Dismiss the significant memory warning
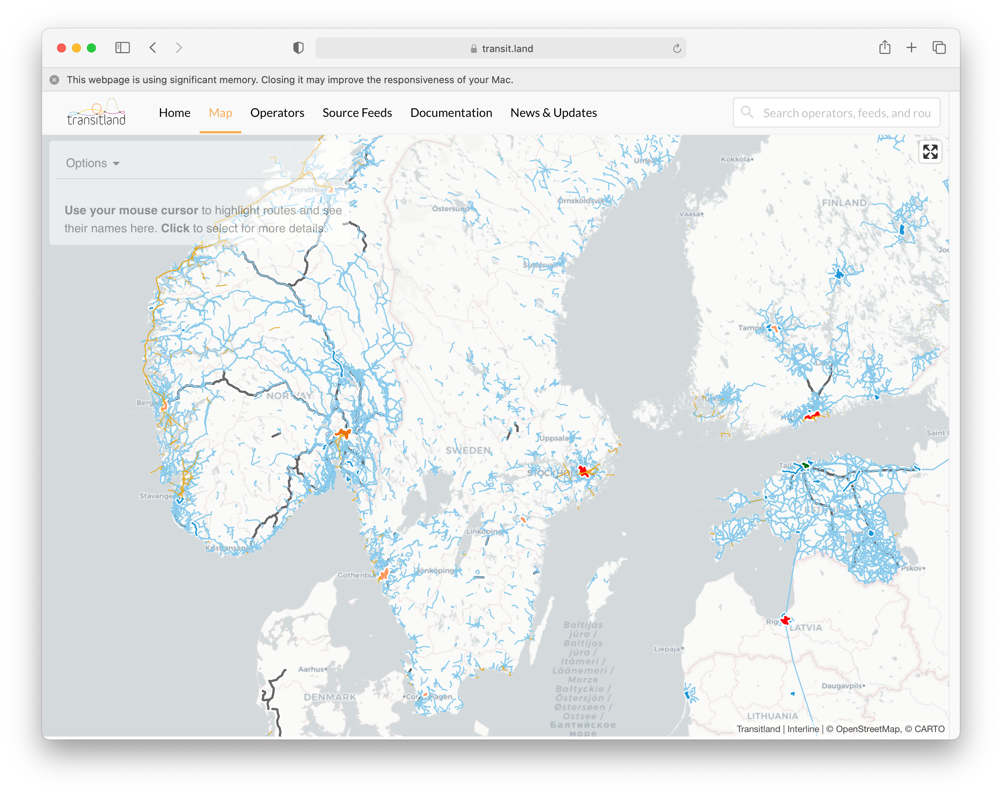Viewport: 1002px width, 795px height. [54, 80]
